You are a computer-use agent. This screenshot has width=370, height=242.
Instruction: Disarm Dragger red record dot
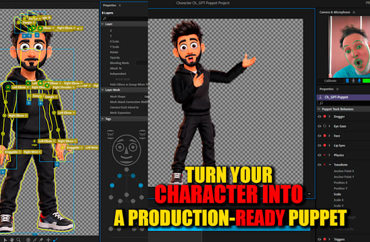tap(325, 116)
